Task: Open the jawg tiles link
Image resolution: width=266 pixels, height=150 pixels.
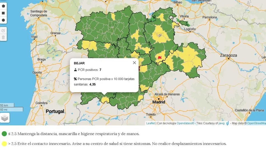Action: 222,123
